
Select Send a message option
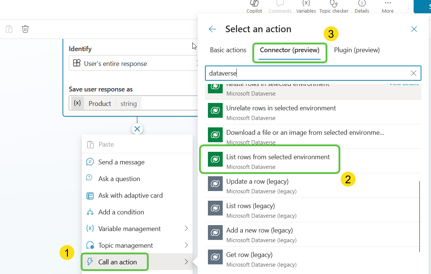pyautogui.click(x=121, y=162)
